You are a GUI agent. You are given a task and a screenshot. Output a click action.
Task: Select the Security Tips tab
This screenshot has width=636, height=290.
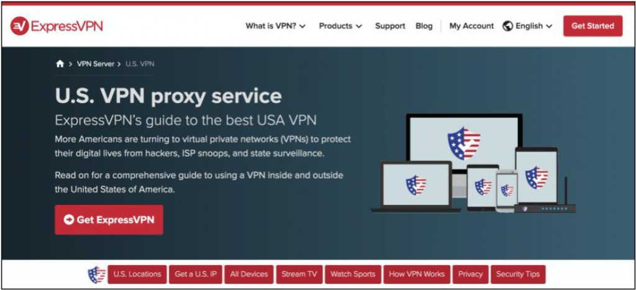pos(518,274)
